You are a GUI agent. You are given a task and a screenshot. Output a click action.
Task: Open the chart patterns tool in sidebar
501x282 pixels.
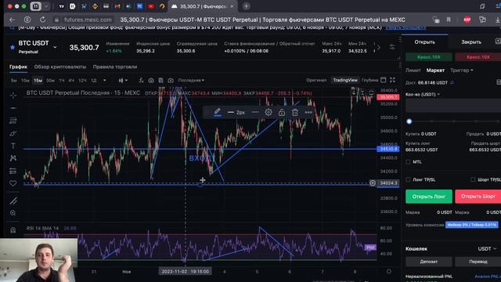click(13, 158)
